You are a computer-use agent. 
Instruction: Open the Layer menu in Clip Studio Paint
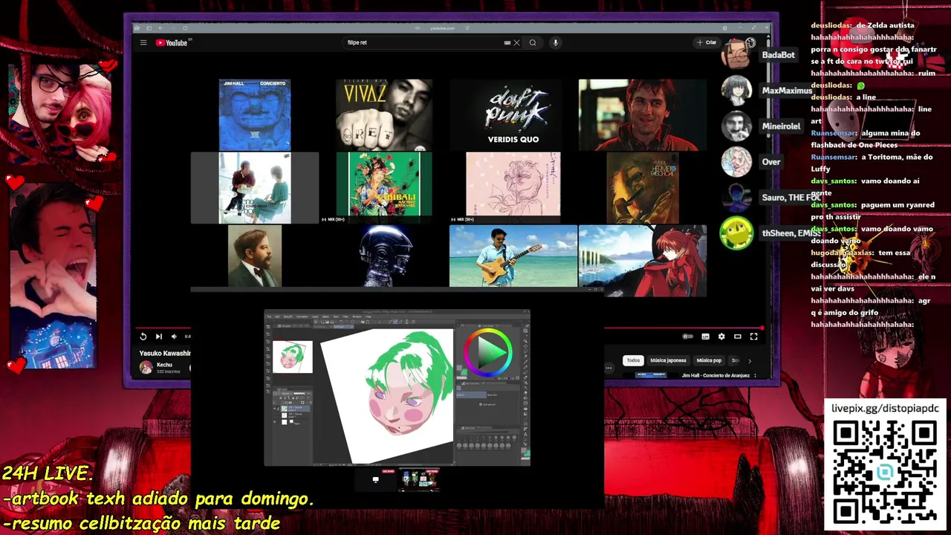point(315,317)
